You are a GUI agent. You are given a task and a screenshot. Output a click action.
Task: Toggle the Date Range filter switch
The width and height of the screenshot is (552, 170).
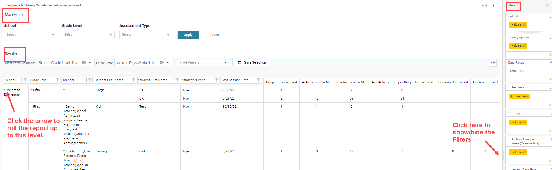[550, 79]
